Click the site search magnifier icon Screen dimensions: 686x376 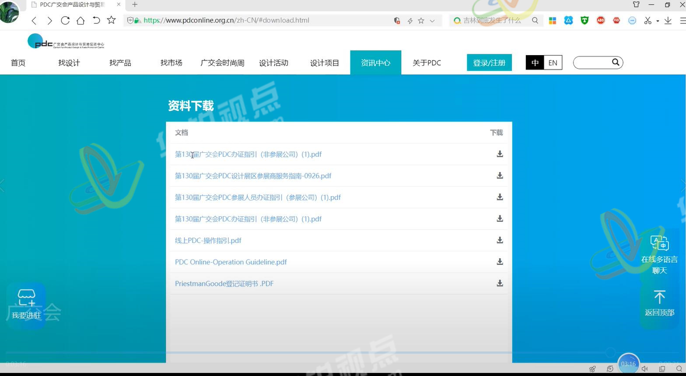[x=616, y=62]
